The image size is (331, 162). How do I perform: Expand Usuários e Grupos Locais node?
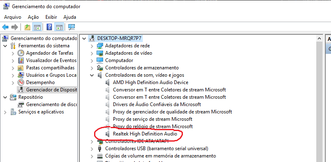pyautogui.click(x=13, y=75)
